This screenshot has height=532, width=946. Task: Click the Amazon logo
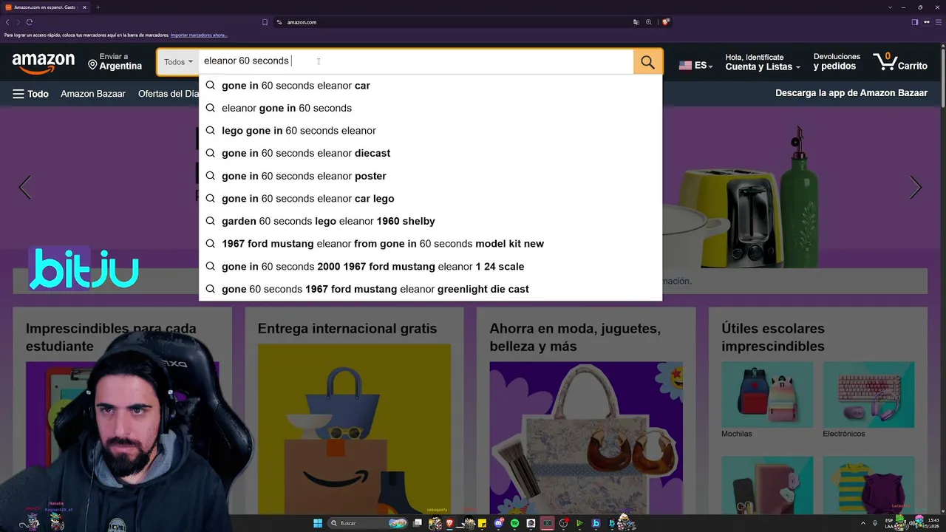pos(44,64)
